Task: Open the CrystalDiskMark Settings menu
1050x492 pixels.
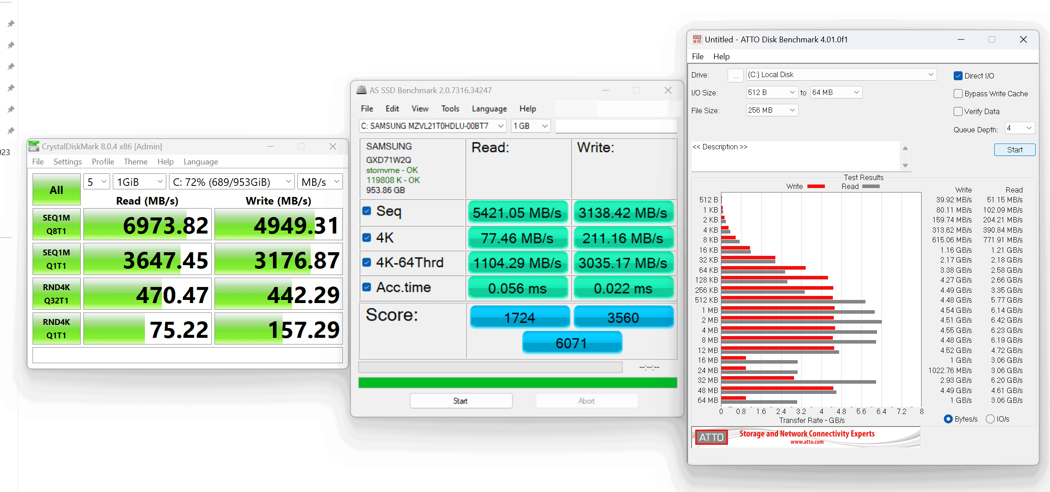Action: coord(67,162)
